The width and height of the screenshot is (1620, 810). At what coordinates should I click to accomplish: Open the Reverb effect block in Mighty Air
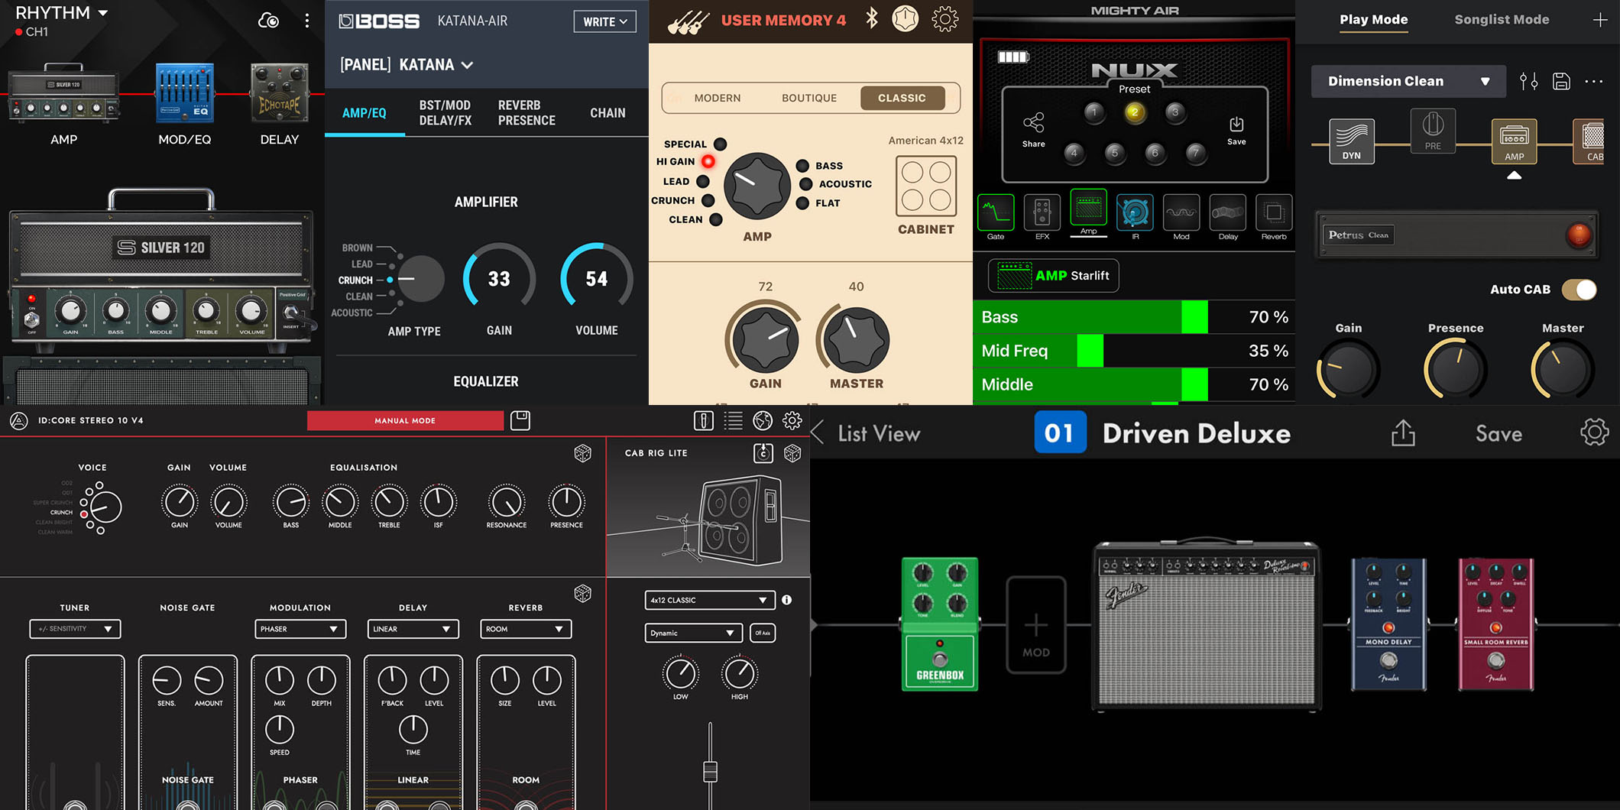pyautogui.click(x=1274, y=214)
